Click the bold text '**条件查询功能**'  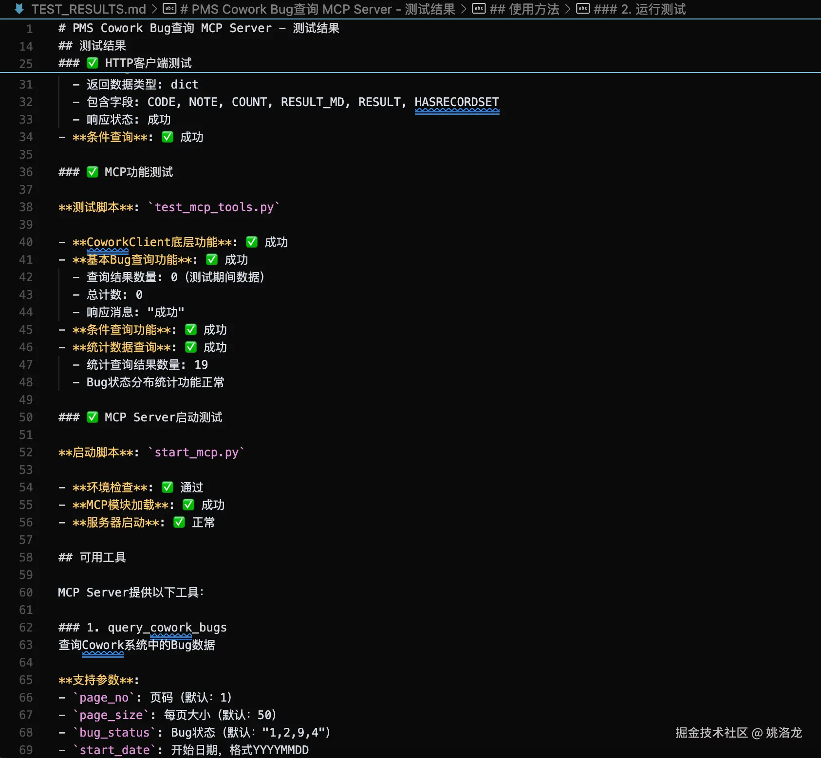coord(122,330)
